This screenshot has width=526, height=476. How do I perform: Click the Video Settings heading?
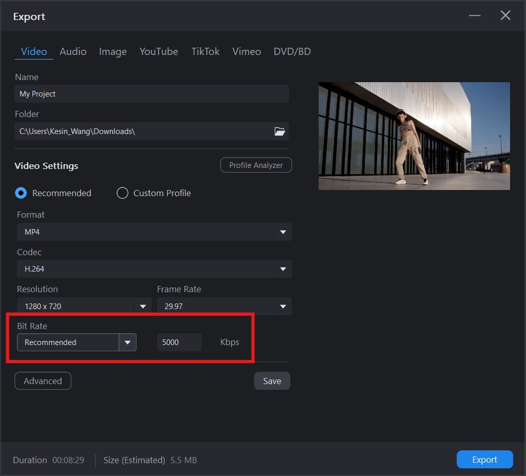[46, 166]
